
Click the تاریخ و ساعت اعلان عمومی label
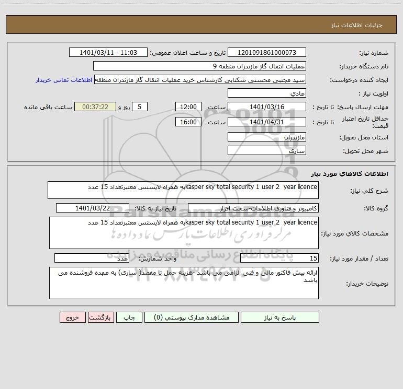click(188, 53)
